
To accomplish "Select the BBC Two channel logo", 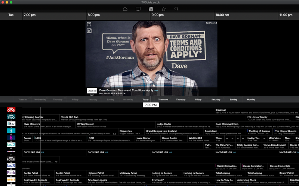I will pos(11,117).
